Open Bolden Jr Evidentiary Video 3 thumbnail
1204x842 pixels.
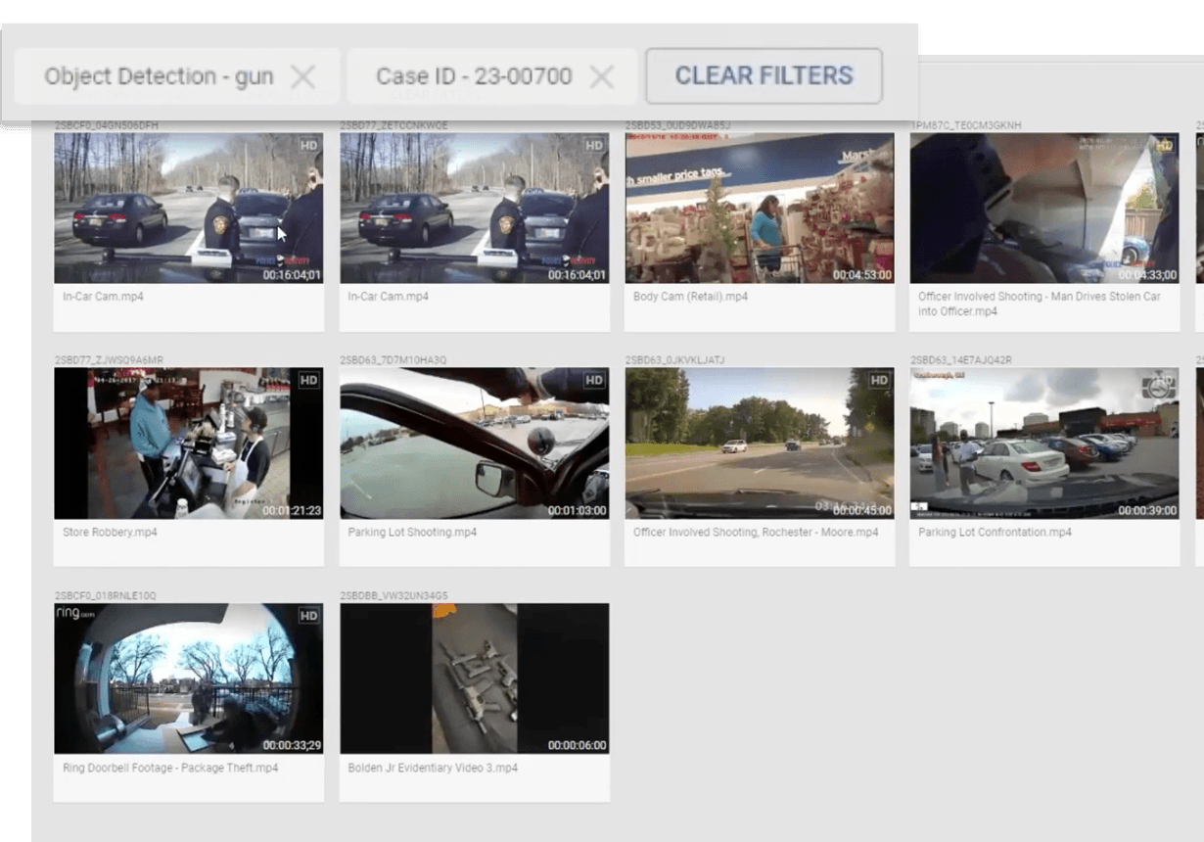click(474, 678)
